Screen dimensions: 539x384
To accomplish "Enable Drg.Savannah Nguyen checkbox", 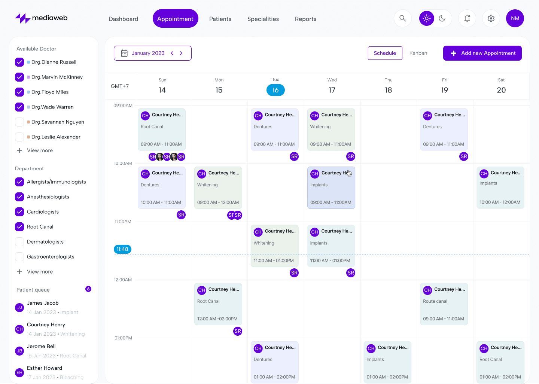I will click(x=19, y=122).
